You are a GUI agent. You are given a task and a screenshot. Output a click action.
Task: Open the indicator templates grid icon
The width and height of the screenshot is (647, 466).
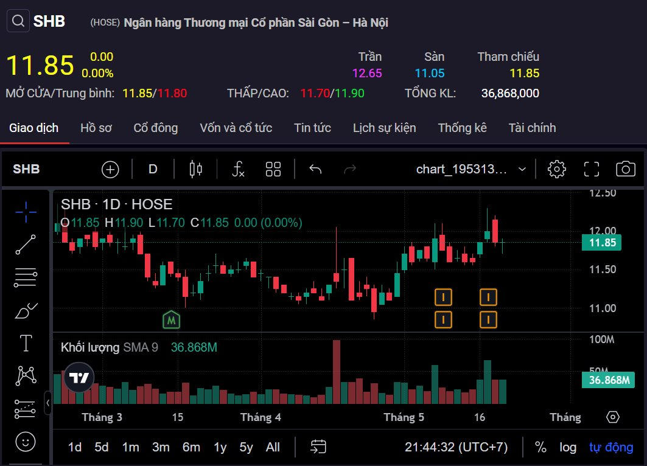[x=273, y=170]
